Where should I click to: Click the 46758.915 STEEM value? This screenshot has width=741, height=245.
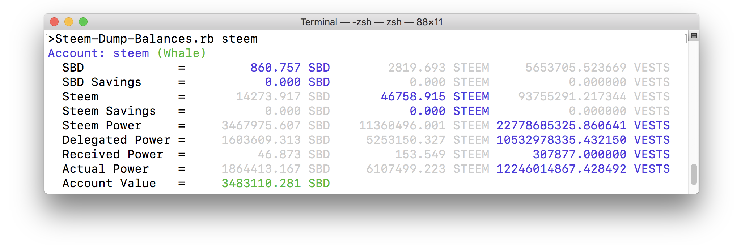click(435, 96)
